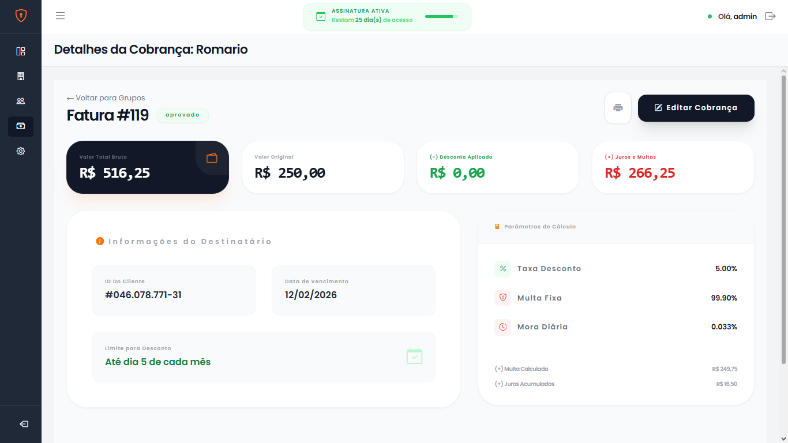This screenshot has width=788, height=443.
Task: Click the orange wallet icon on total card
Action: pos(212,158)
